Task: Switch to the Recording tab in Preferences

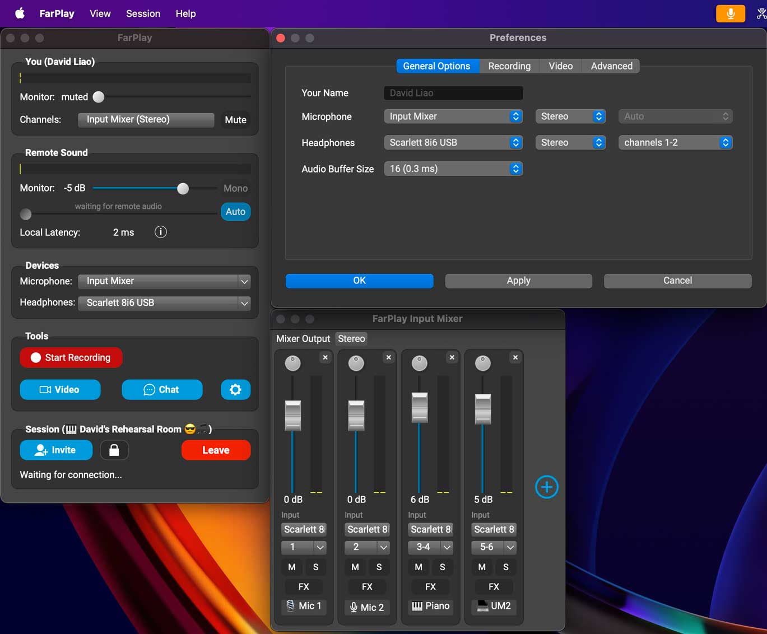Action: [x=509, y=66]
